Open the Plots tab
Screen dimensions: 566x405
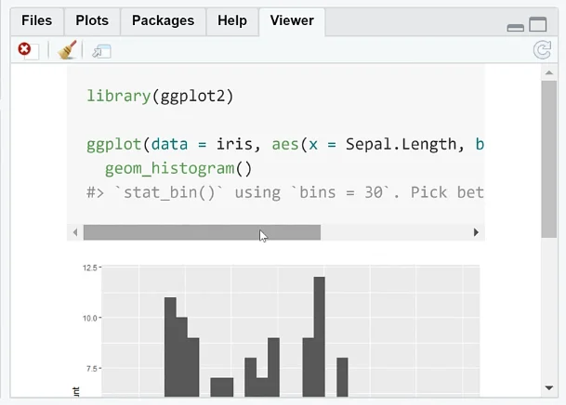[92, 20]
